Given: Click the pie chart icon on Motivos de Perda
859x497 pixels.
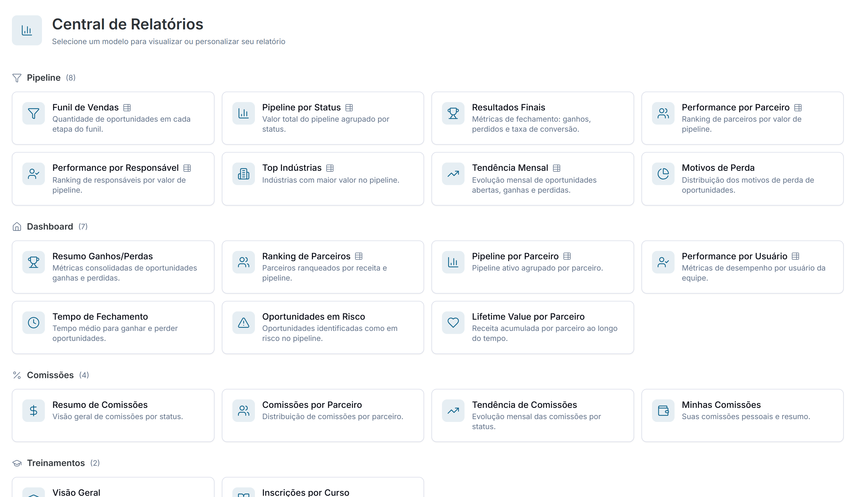Looking at the screenshot, I should (x=663, y=174).
